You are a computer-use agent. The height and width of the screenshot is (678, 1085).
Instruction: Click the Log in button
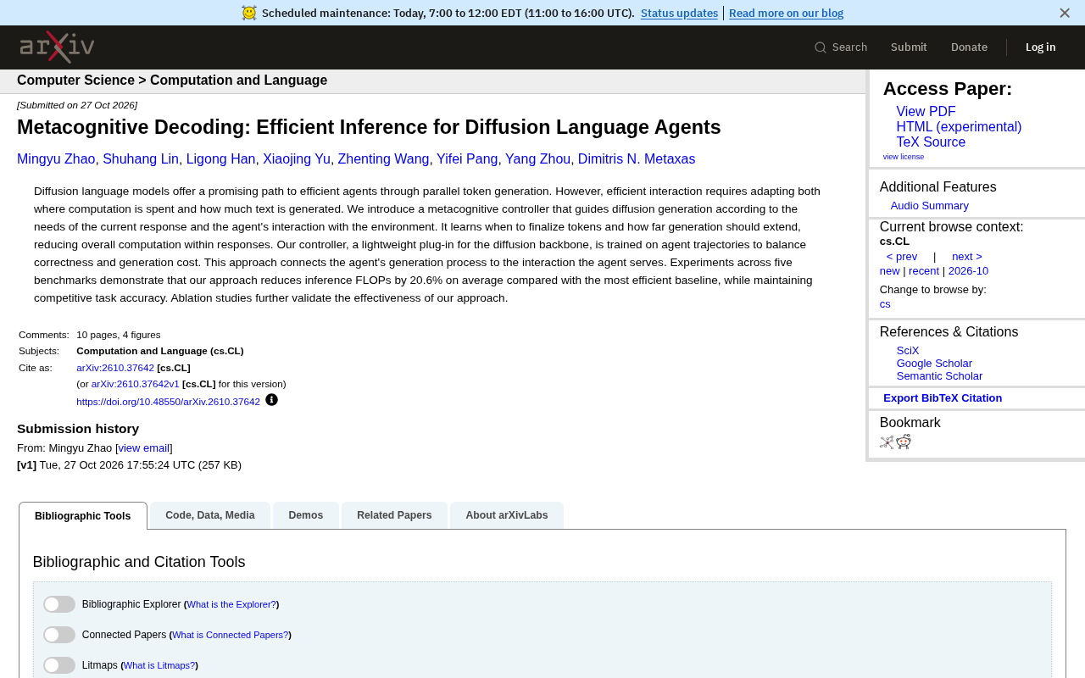coord(1041,47)
